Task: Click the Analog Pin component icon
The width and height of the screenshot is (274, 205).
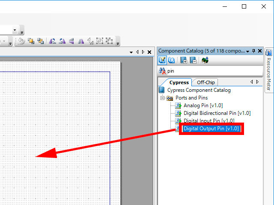Action: click(178, 105)
